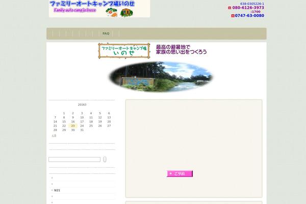Screen dimensions: 306x204
Task: Select day 20 in the calendar
Action: 109,121
